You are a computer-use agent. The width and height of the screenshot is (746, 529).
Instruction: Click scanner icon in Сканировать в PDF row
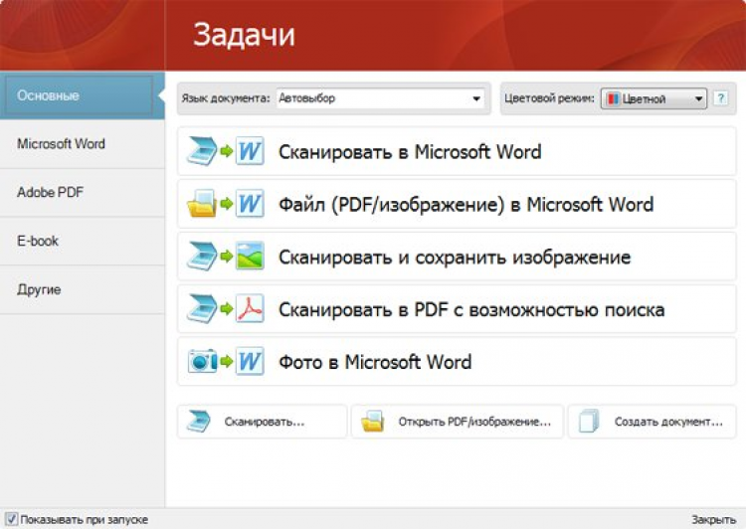click(x=202, y=308)
